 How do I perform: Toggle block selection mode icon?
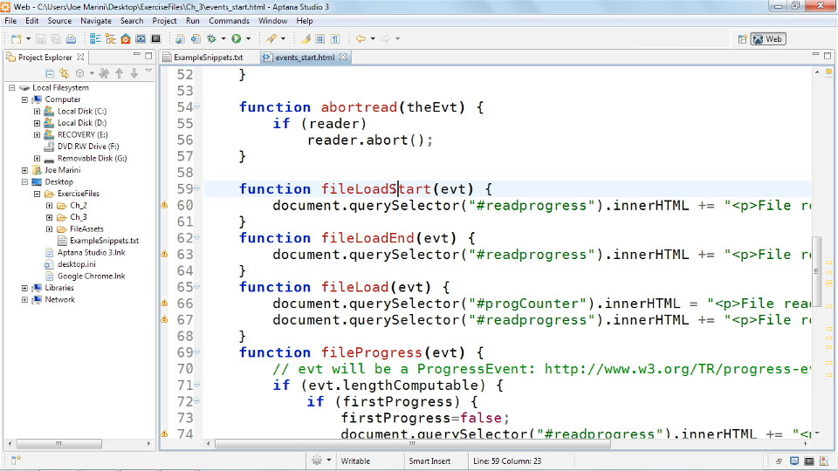click(320, 39)
